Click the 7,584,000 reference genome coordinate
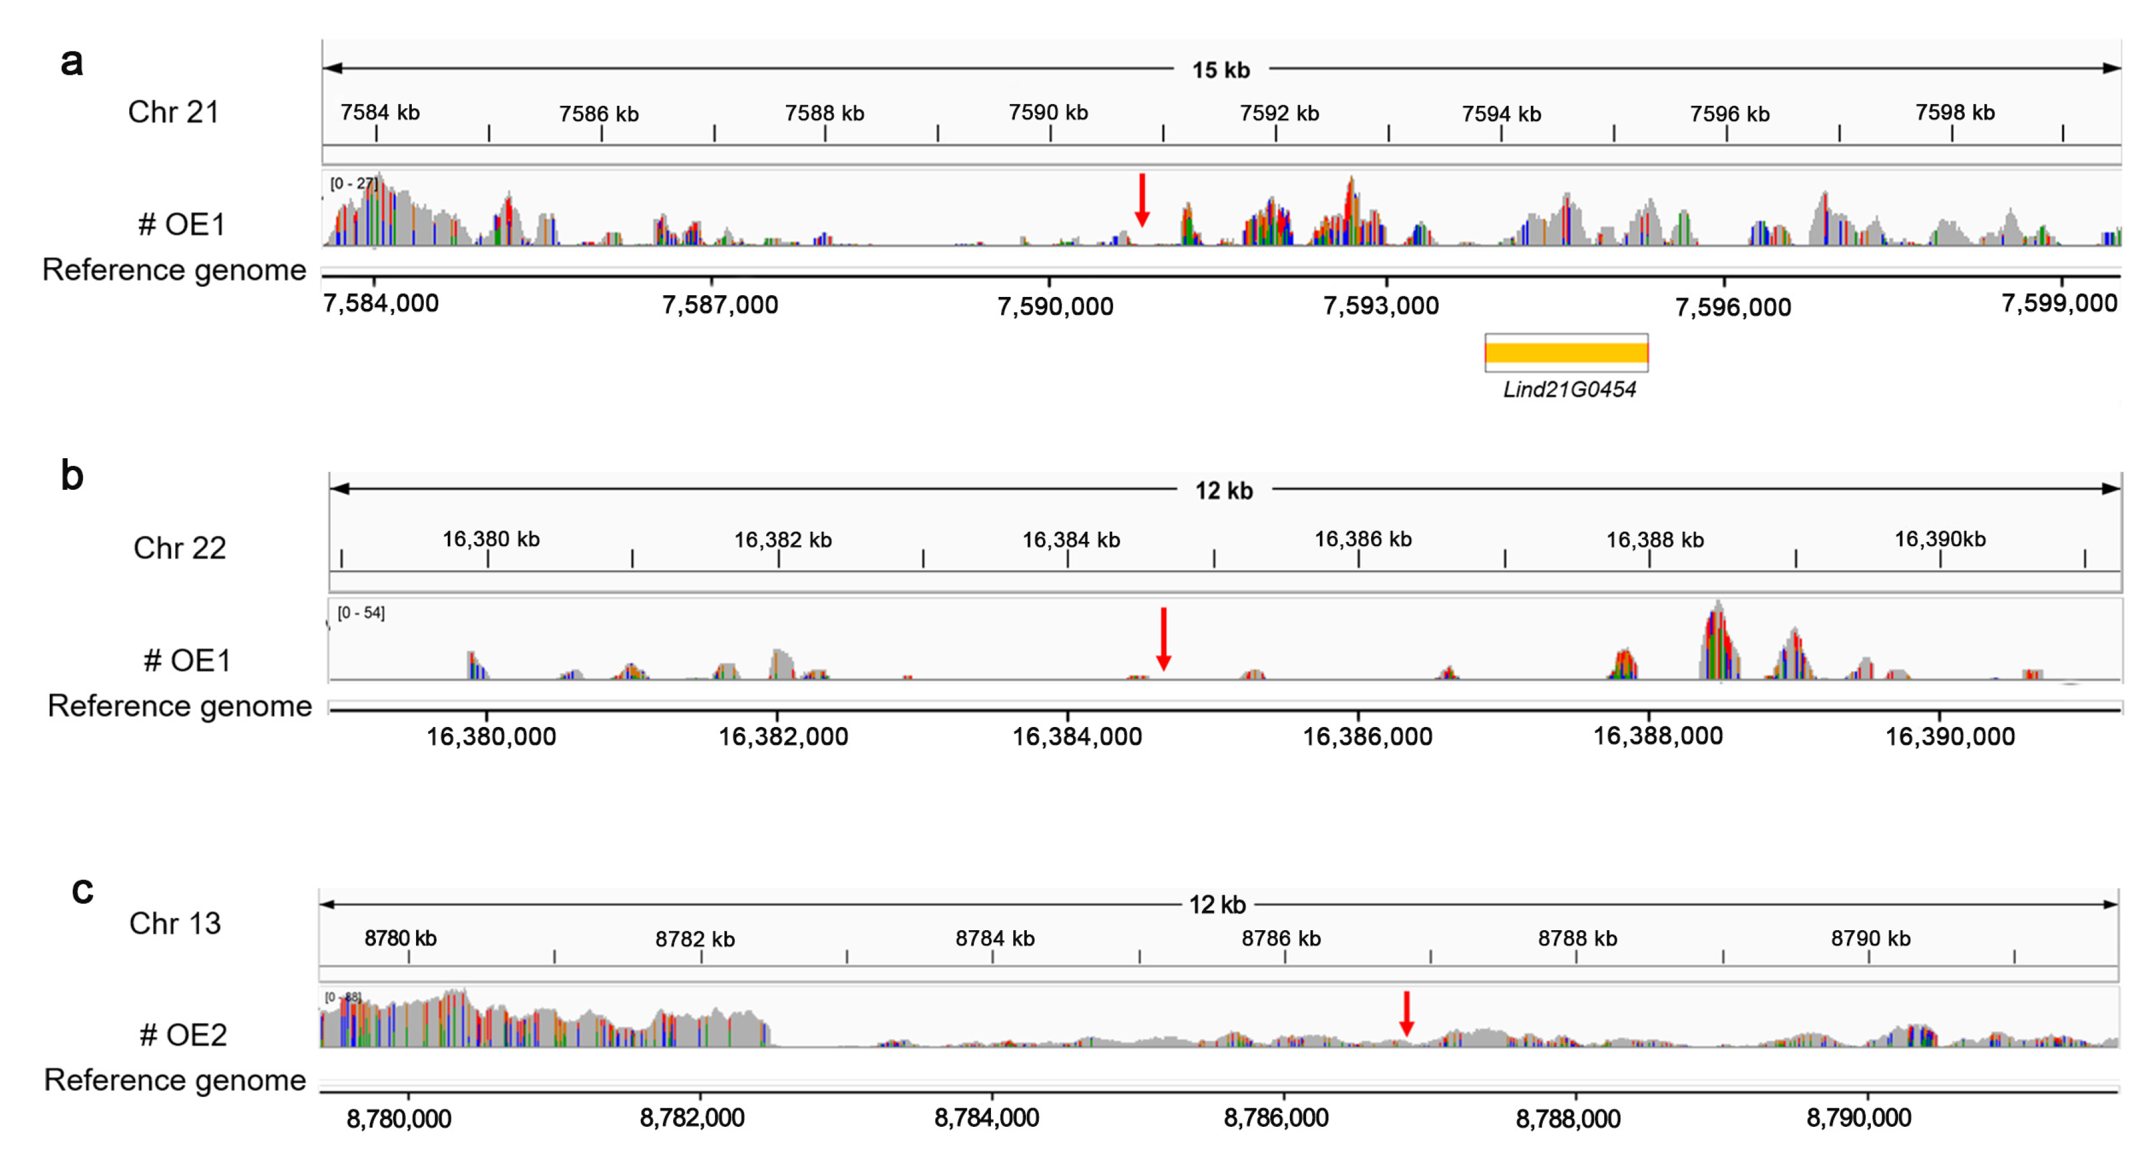Viewport: 2147px width, 1162px height. click(381, 303)
